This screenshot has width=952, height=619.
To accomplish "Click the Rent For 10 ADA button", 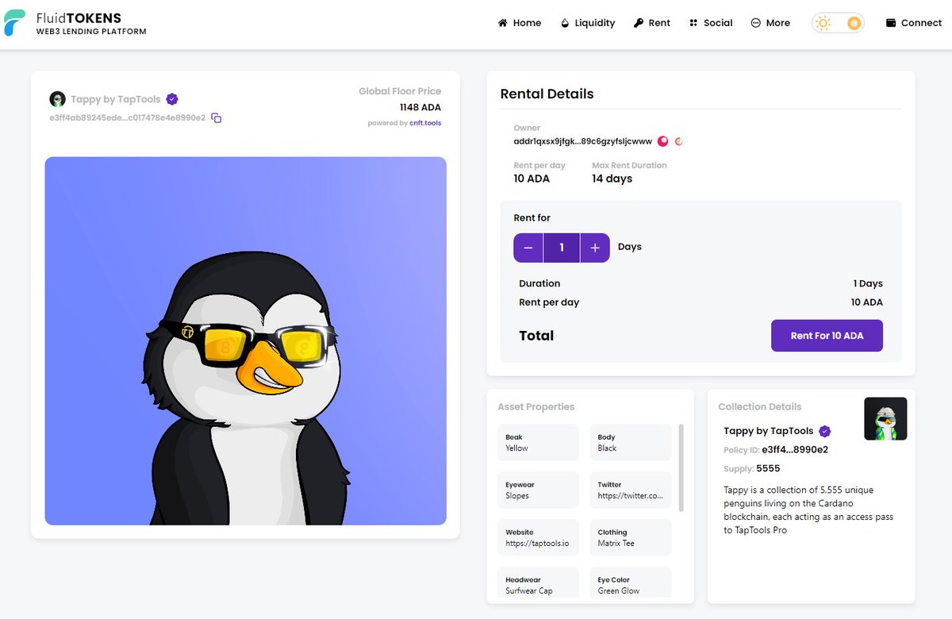I will click(x=827, y=336).
